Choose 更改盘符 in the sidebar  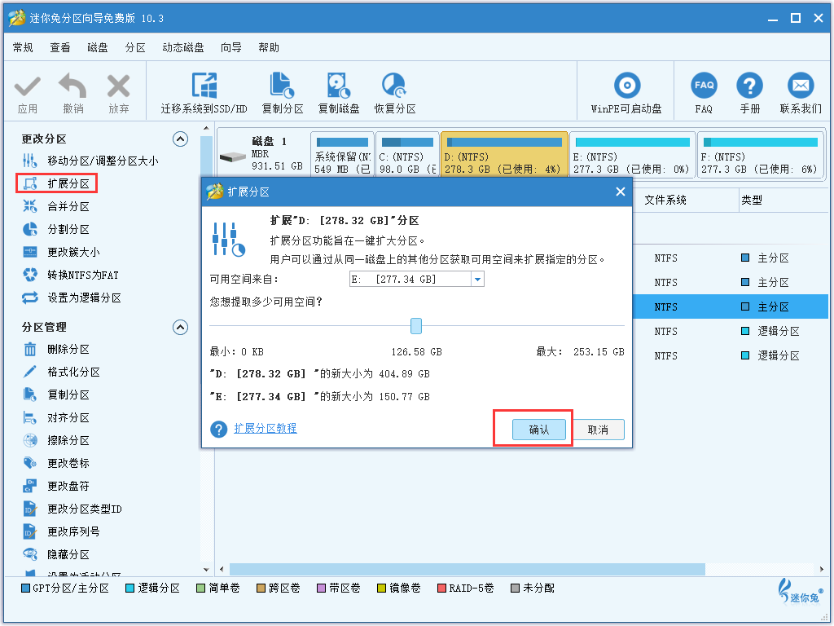(x=56, y=486)
